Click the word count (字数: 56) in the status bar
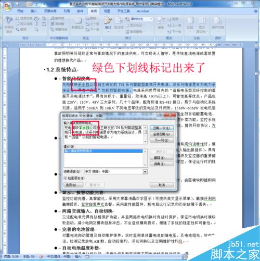 pos(29,256)
